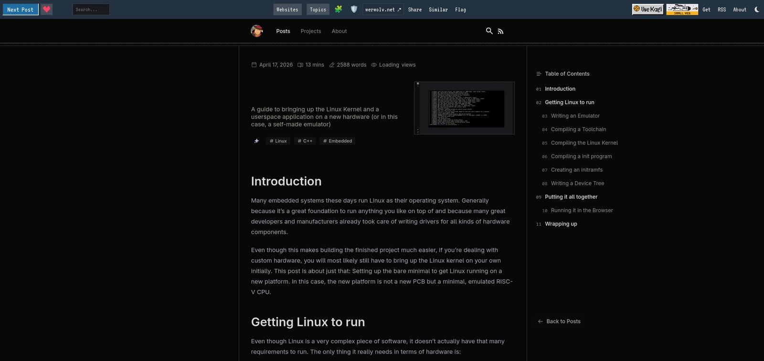
Task: Open the About page in blog navigation
Action: [x=339, y=31]
